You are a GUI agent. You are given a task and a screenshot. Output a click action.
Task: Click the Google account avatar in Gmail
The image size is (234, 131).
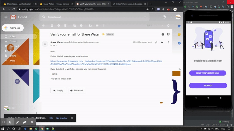point(178,17)
